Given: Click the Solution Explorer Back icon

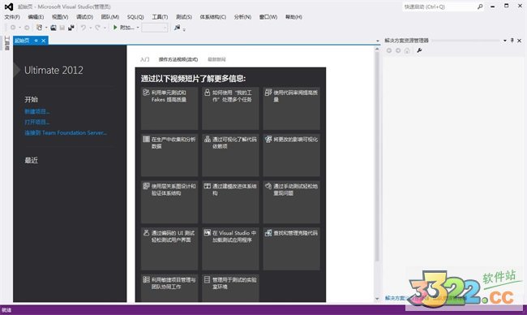Looking at the screenshot, I should click(389, 50).
